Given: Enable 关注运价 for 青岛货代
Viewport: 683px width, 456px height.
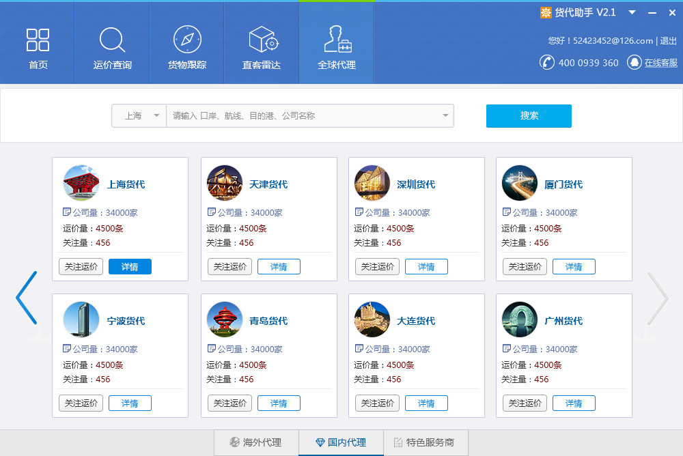Looking at the screenshot, I should [229, 403].
